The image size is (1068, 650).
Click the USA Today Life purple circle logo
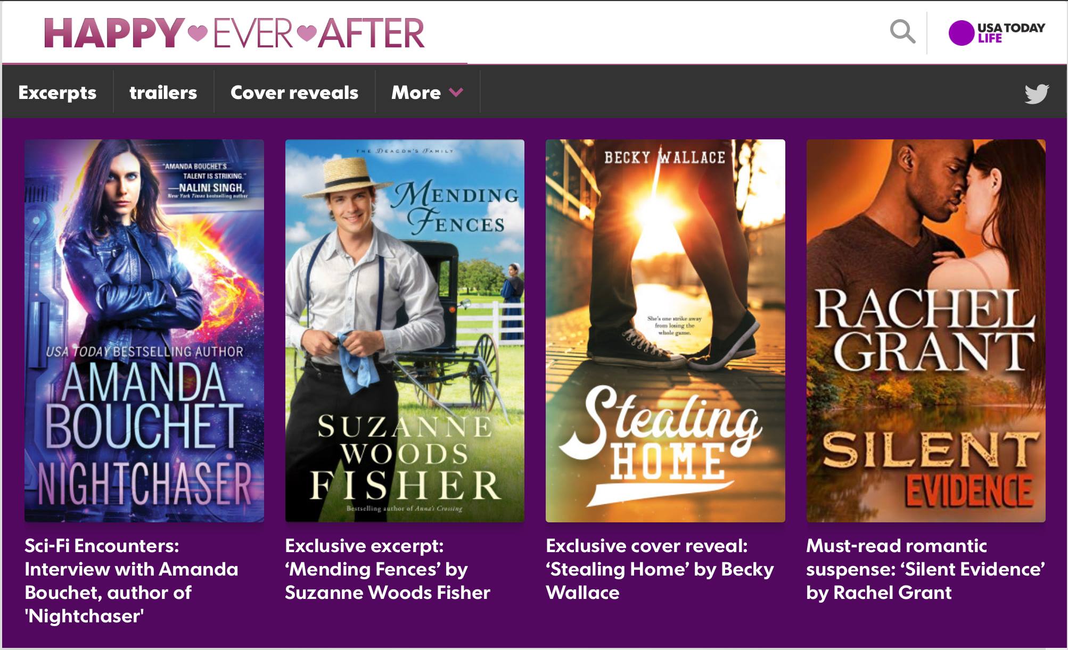[x=961, y=33]
